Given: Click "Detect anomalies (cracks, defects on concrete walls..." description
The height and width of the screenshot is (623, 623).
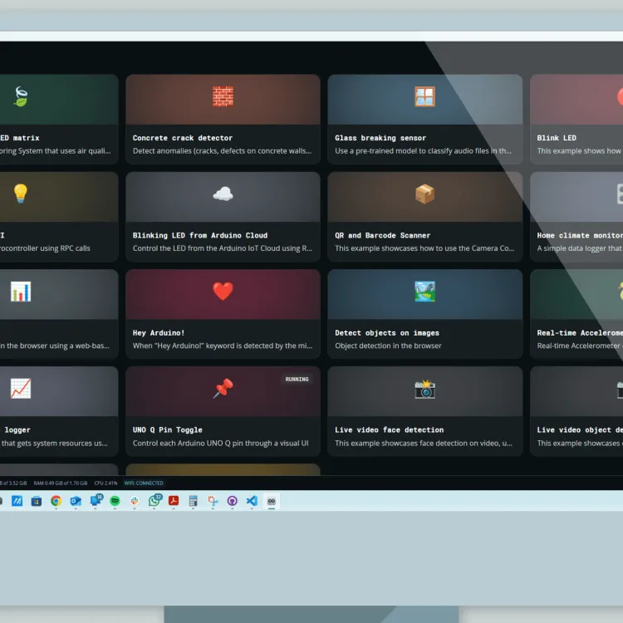Looking at the screenshot, I should [x=222, y=151].
